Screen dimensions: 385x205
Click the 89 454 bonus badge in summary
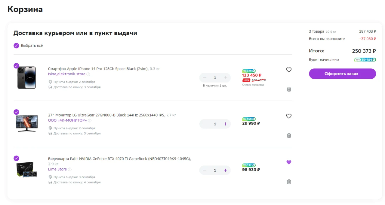(x=365, y=60)
